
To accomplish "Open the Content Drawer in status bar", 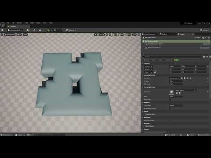I will pos(7,135).
